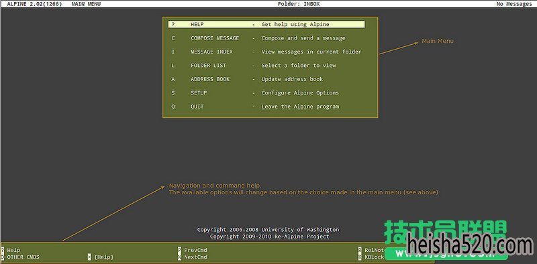The height and width of the screenshot is (264, 537).
Task: Click the N key label beside NextCmd
Action: [x=179, y=257]
